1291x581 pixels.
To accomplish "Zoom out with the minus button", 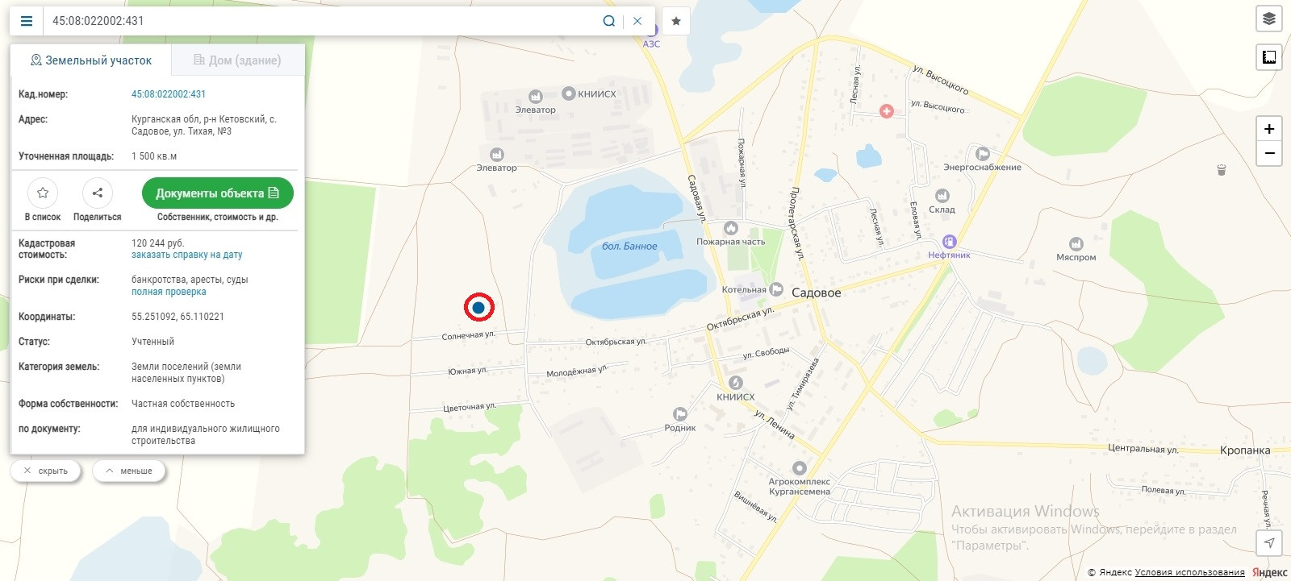I will pyautogui.click(x=1269, y=153).
